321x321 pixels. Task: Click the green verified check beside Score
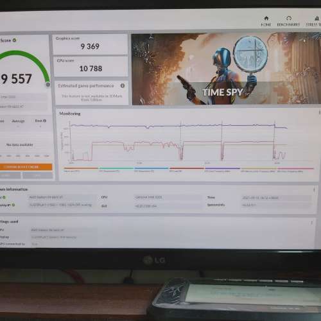[x=14, y=40]
